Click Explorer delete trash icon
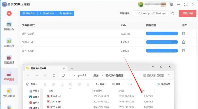Viewport: 198px width, 109px height. pyautogui.click(x=88, y=84)
